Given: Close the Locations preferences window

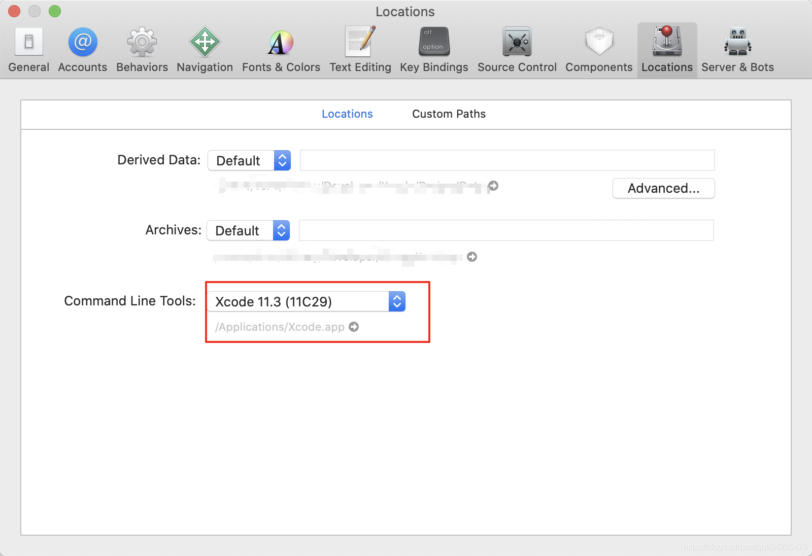Looking at the screenshot, I should click(14, 11).
